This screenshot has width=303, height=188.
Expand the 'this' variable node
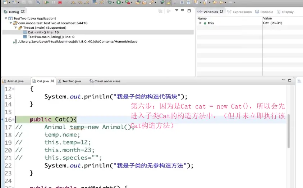point(200,23)
